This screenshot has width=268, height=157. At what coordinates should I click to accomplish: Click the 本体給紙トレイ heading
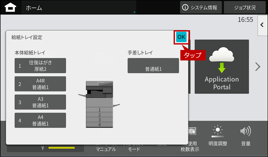[x=30, y=52]
